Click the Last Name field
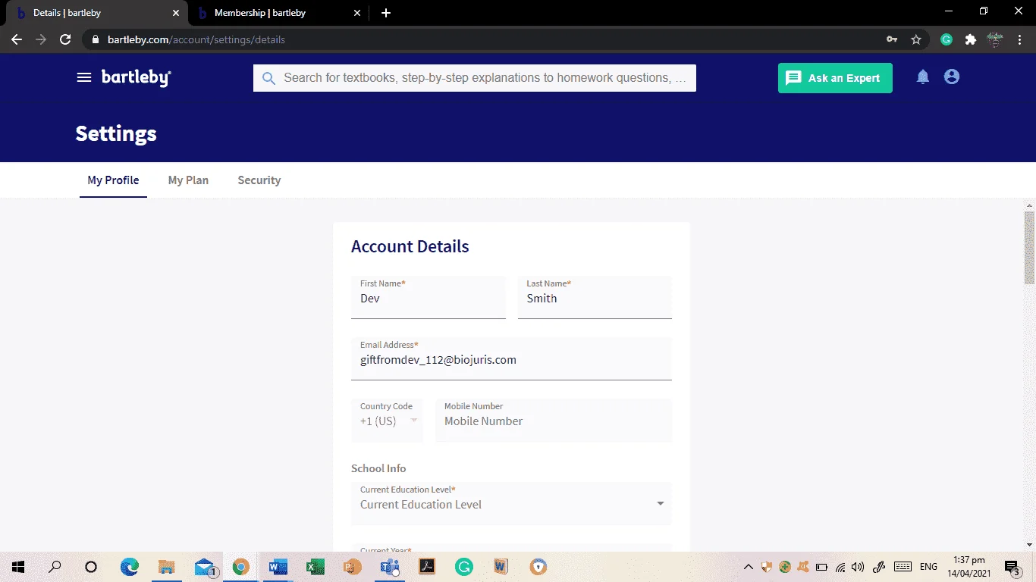 595,297
